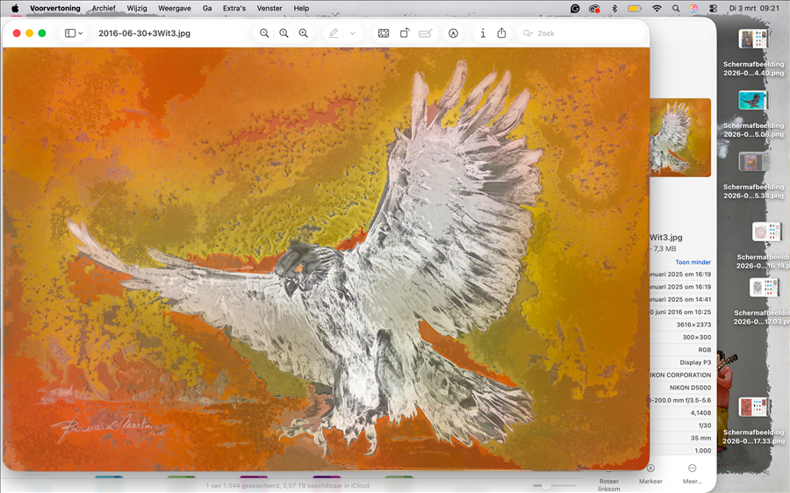
Task: Click the zoom out magnifier icon
Action: coord(264,33)
